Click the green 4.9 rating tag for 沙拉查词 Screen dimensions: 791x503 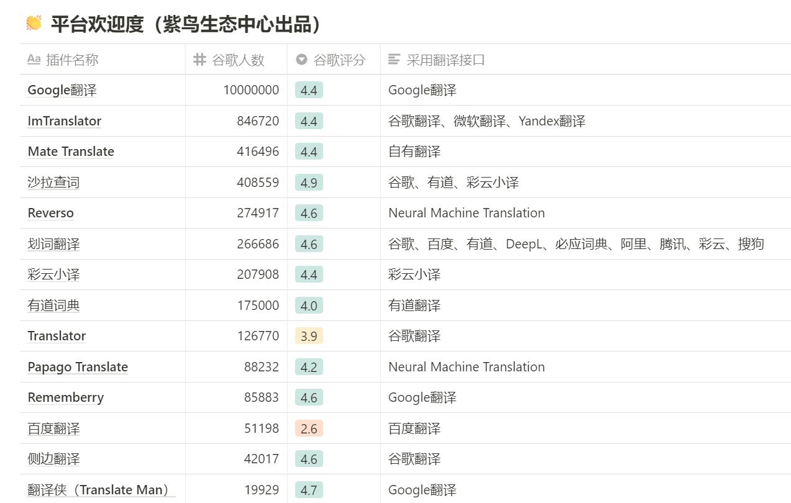point(309,183)
